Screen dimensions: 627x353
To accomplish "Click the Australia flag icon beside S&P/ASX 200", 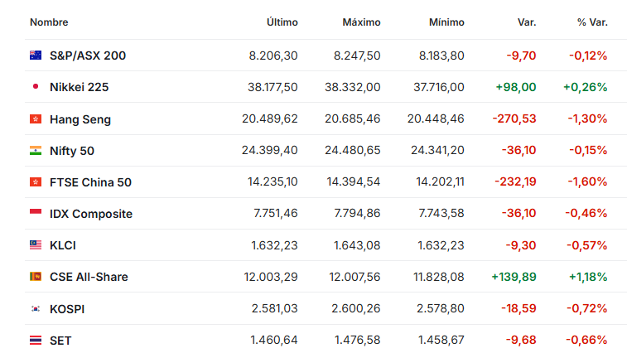I will [x=36, y=56].
